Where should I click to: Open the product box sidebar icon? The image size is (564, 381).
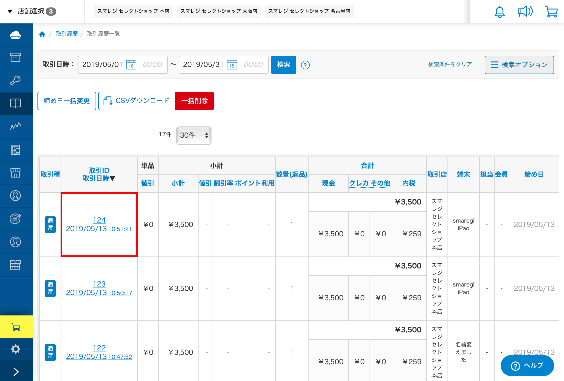pos(16,57)
